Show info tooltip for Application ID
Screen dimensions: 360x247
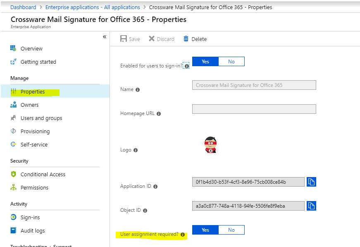pos(155,187)
